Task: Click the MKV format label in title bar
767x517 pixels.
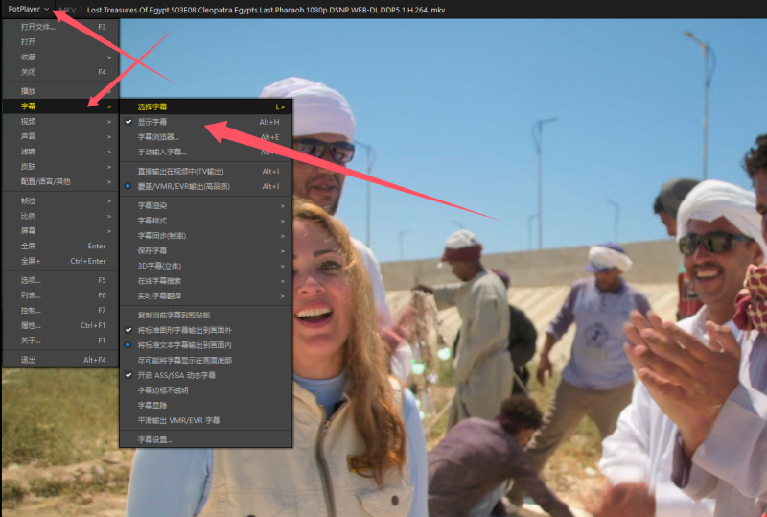Action: coord(67,10)
